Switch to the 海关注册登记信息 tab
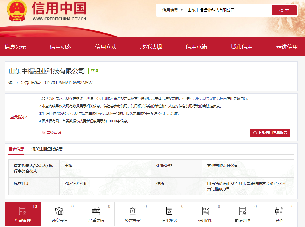The image size is (305, 227). (x=47, y=149)
